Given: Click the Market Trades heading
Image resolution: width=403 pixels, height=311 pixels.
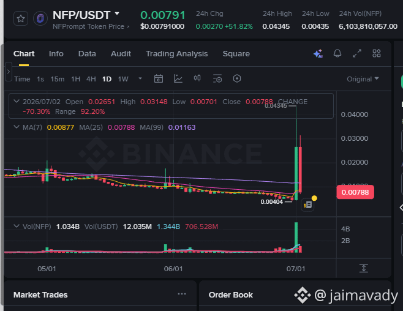Looking at the screenshot, I should 40,295.
